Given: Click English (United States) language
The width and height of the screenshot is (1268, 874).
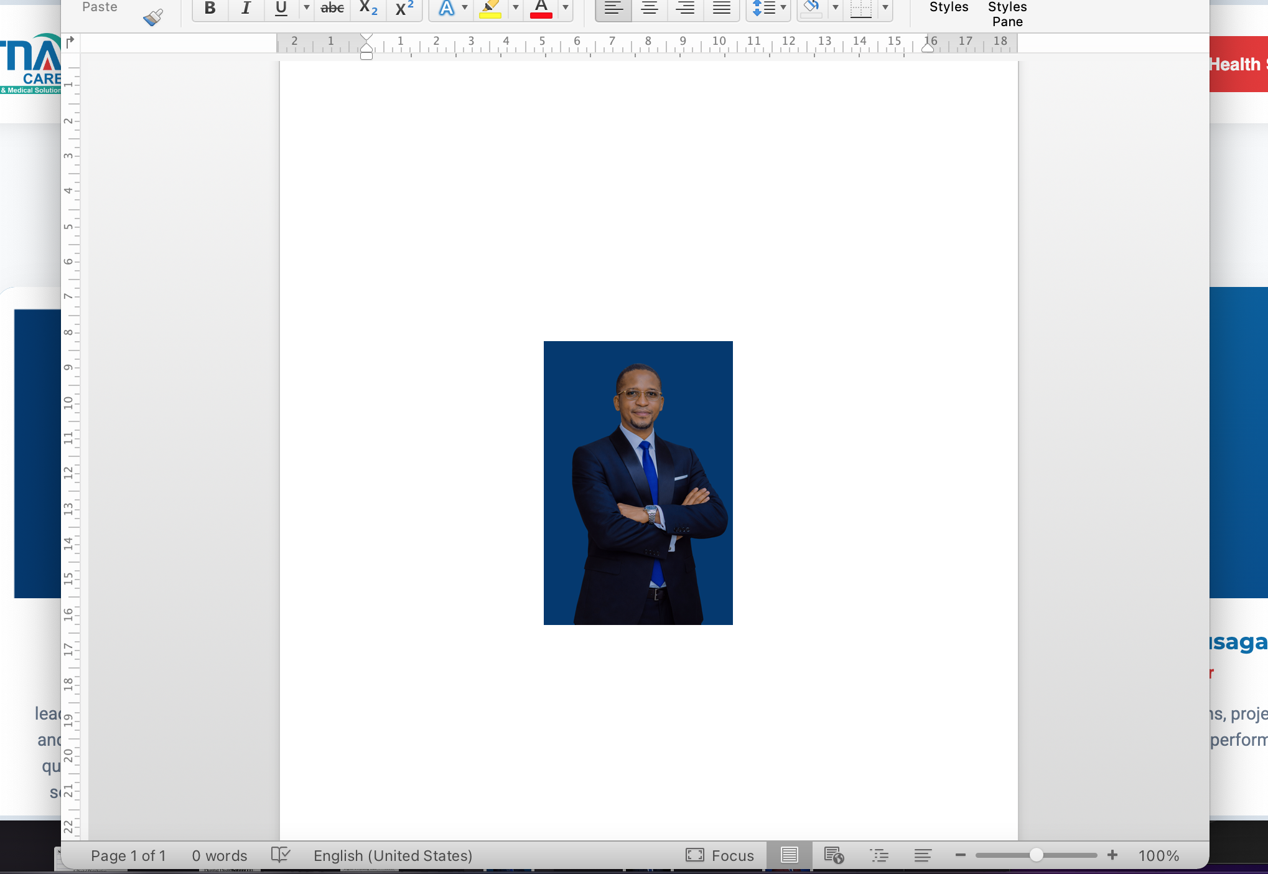Looking at the screenshot, I should point(393,855).
